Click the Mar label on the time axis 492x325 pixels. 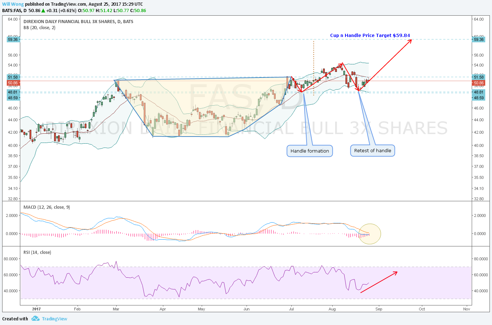point(116,309)
